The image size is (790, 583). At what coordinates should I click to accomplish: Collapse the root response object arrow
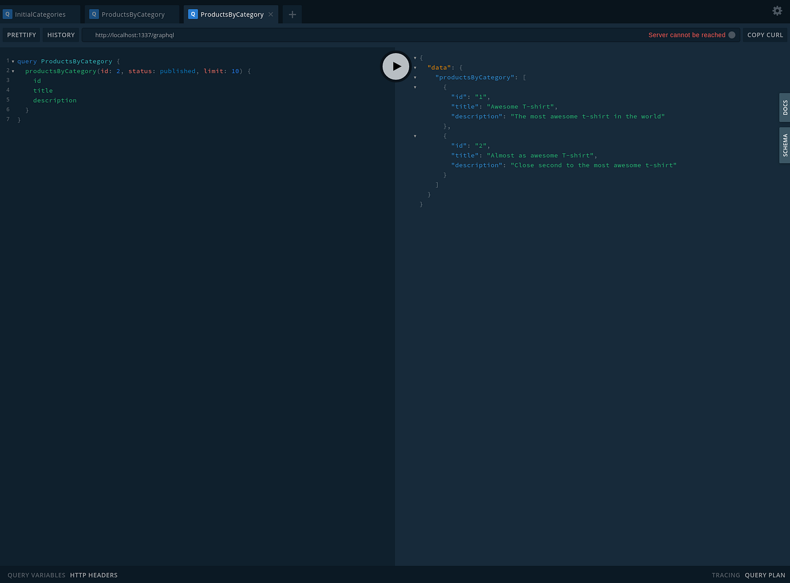(x=415, y=58)
